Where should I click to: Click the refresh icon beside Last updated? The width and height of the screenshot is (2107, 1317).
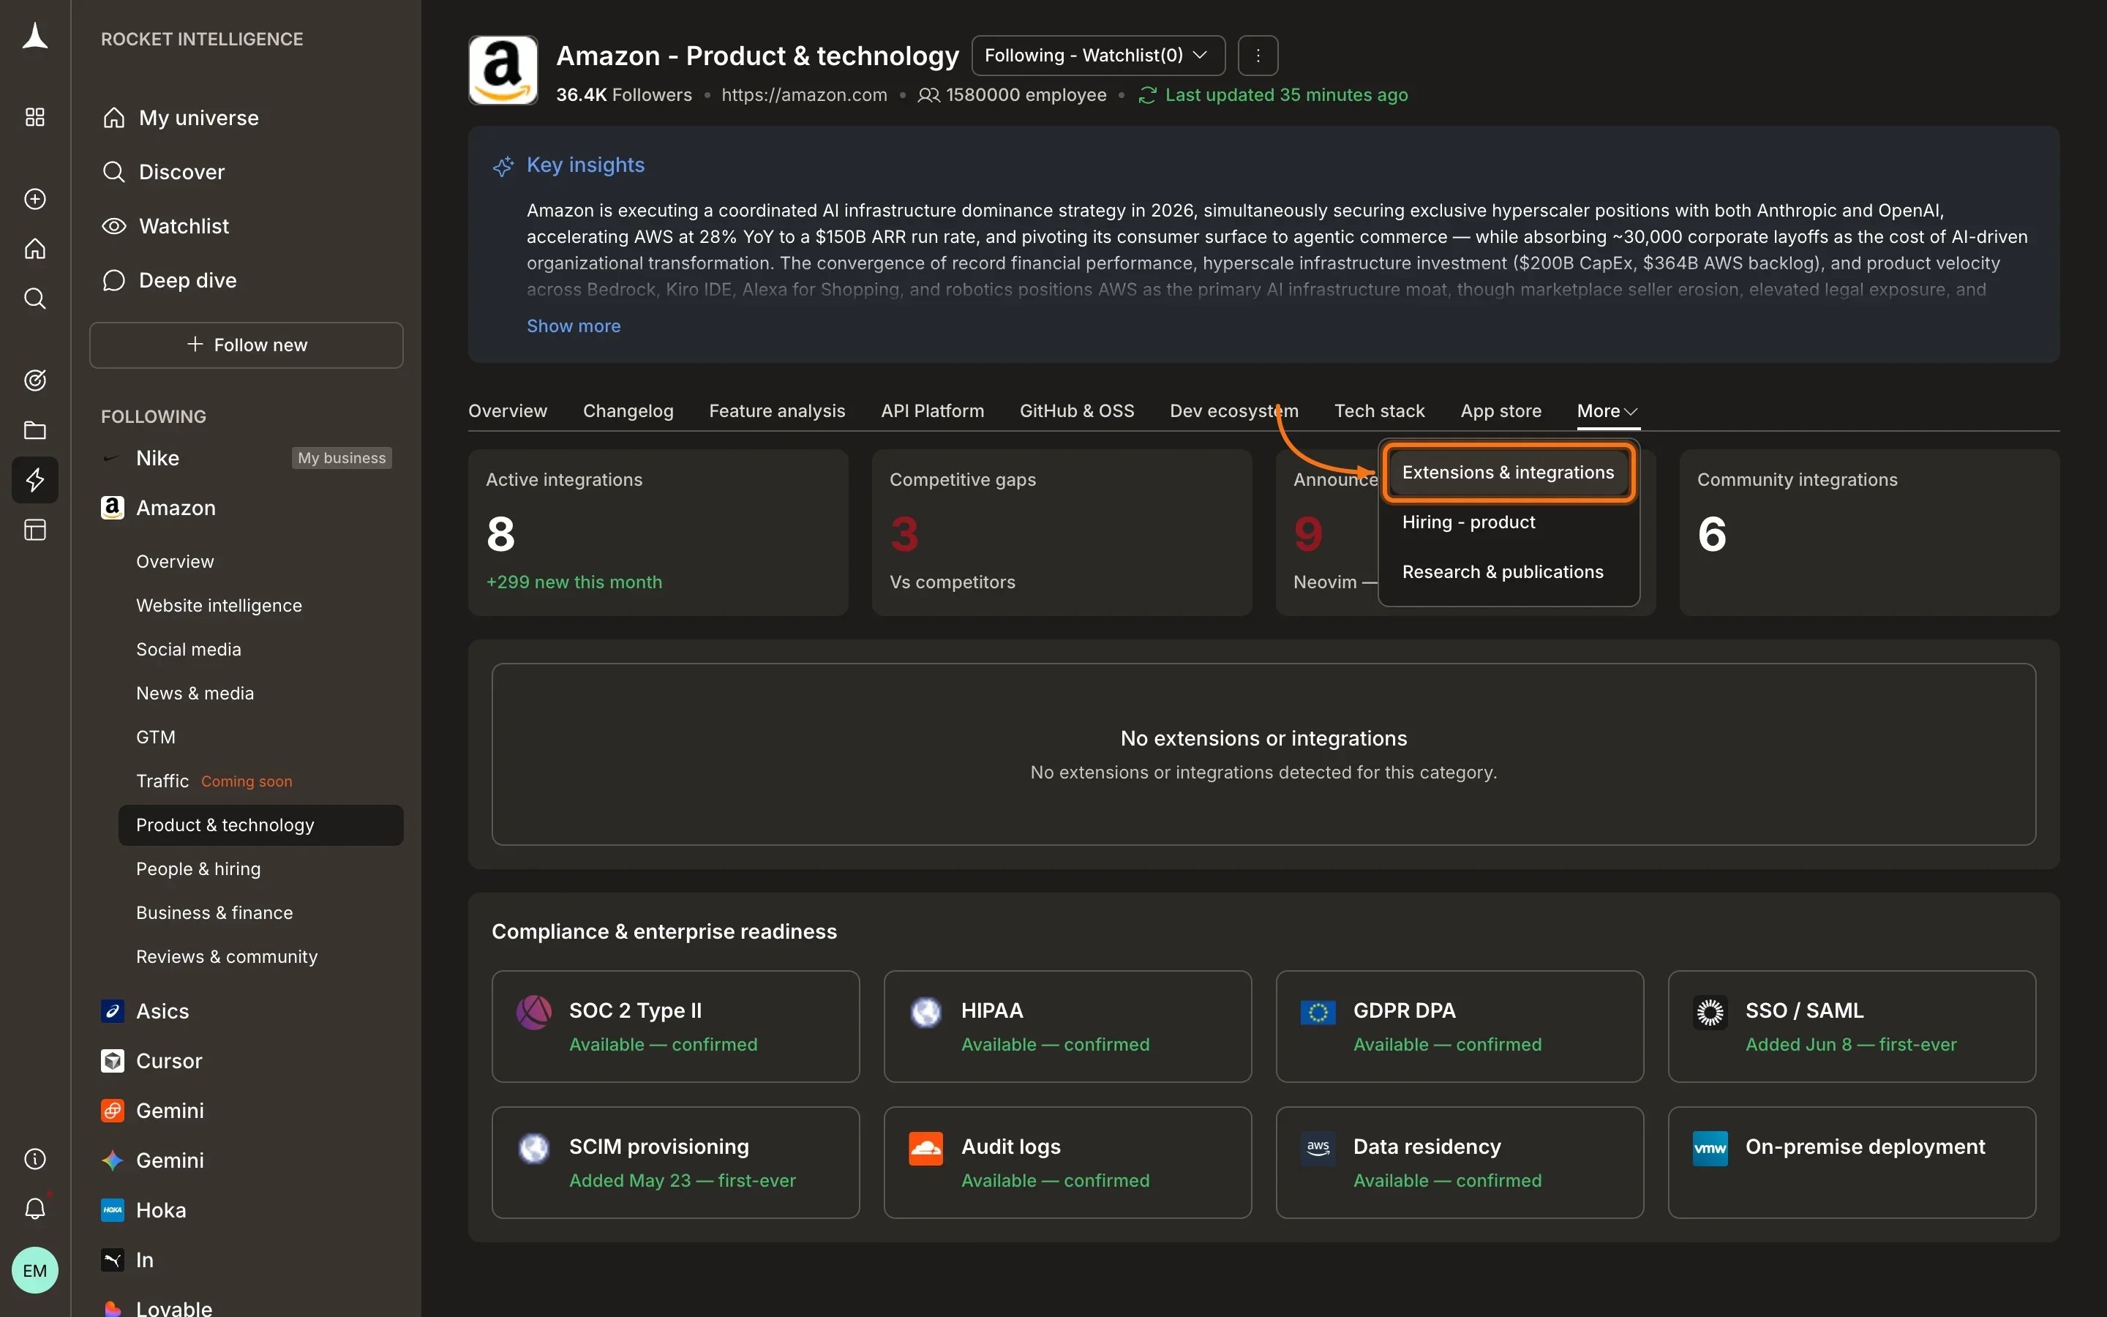coord(1146,95)
